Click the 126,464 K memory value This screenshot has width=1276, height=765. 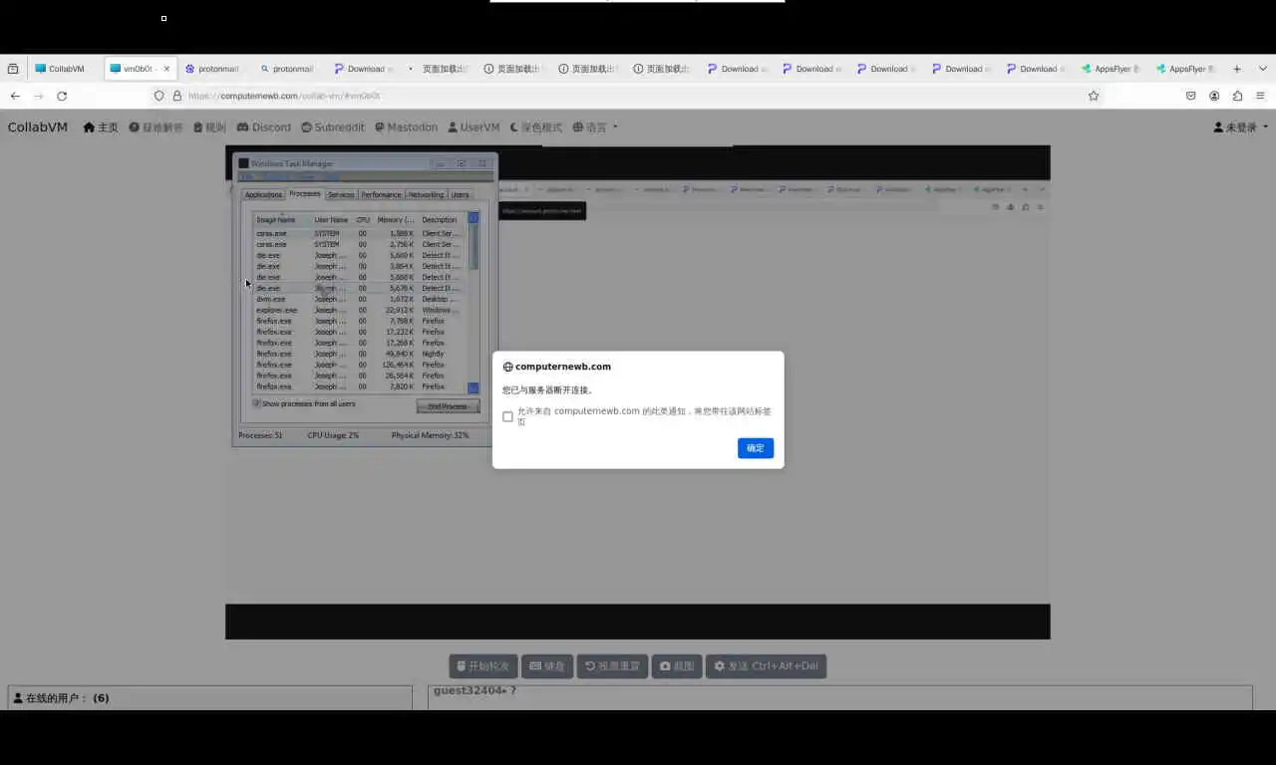[x=396, y=365]
